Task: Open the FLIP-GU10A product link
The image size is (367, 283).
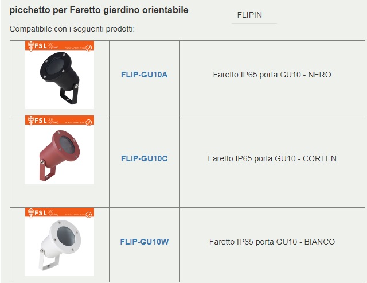Action: click(x=144, y=75)
